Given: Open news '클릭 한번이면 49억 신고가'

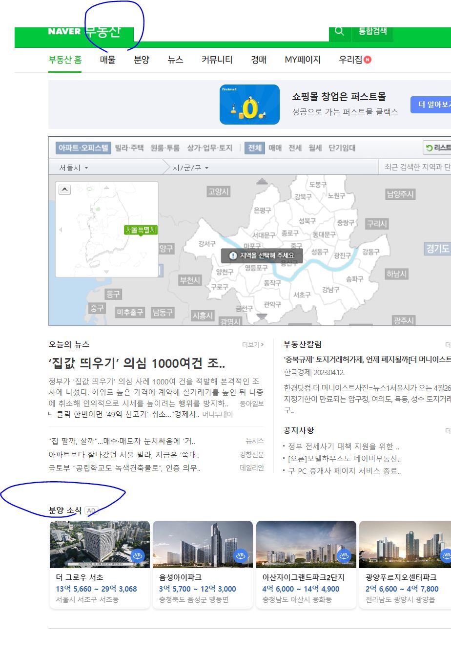Looking at the screenshot, I should pyautogui.click(x=128, y=414).
